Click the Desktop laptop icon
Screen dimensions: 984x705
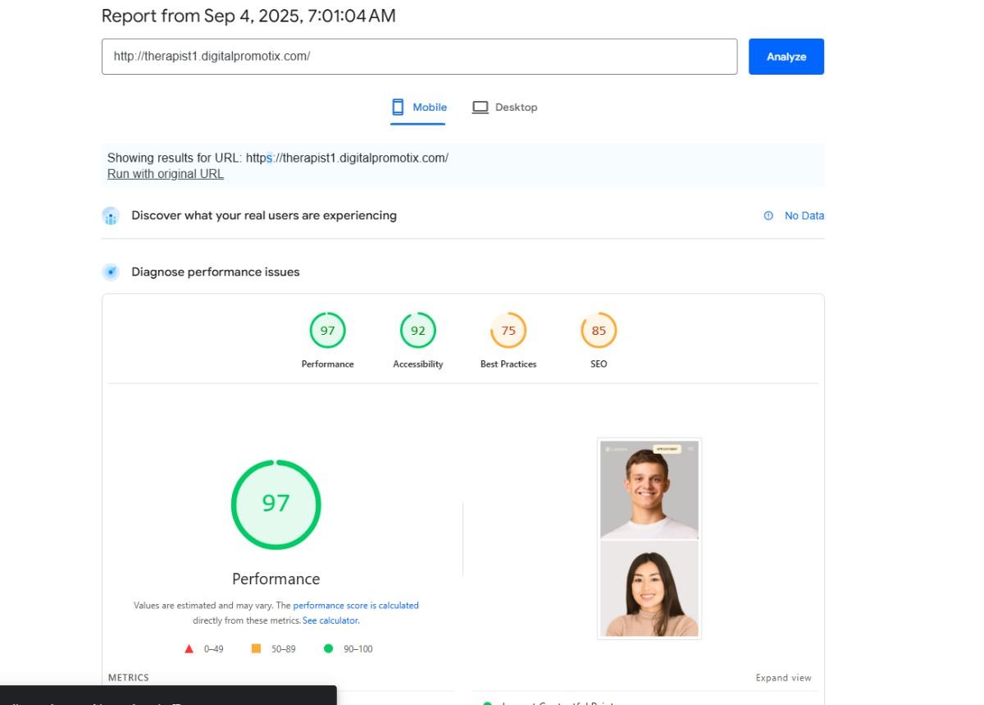pyautogui.click(x=481, y=108)
